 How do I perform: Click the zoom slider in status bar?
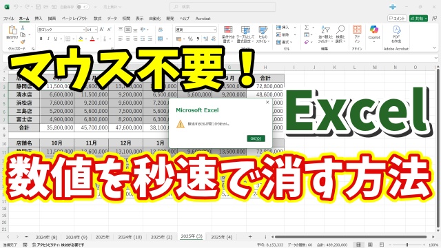[x=407, y=245]
